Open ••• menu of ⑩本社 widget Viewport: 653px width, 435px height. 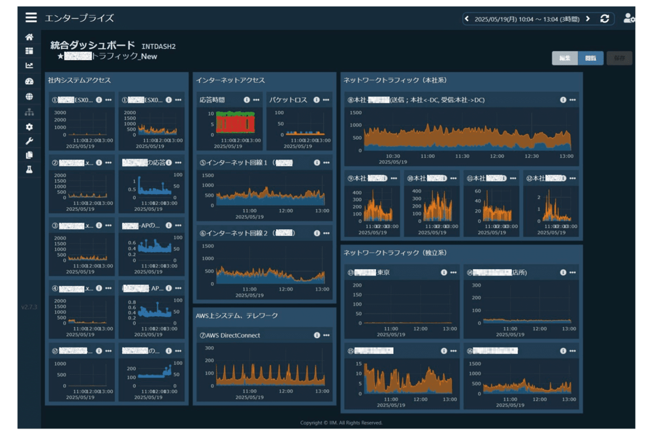point(454,178)
